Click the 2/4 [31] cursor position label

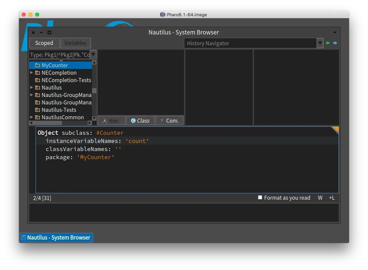42,198
